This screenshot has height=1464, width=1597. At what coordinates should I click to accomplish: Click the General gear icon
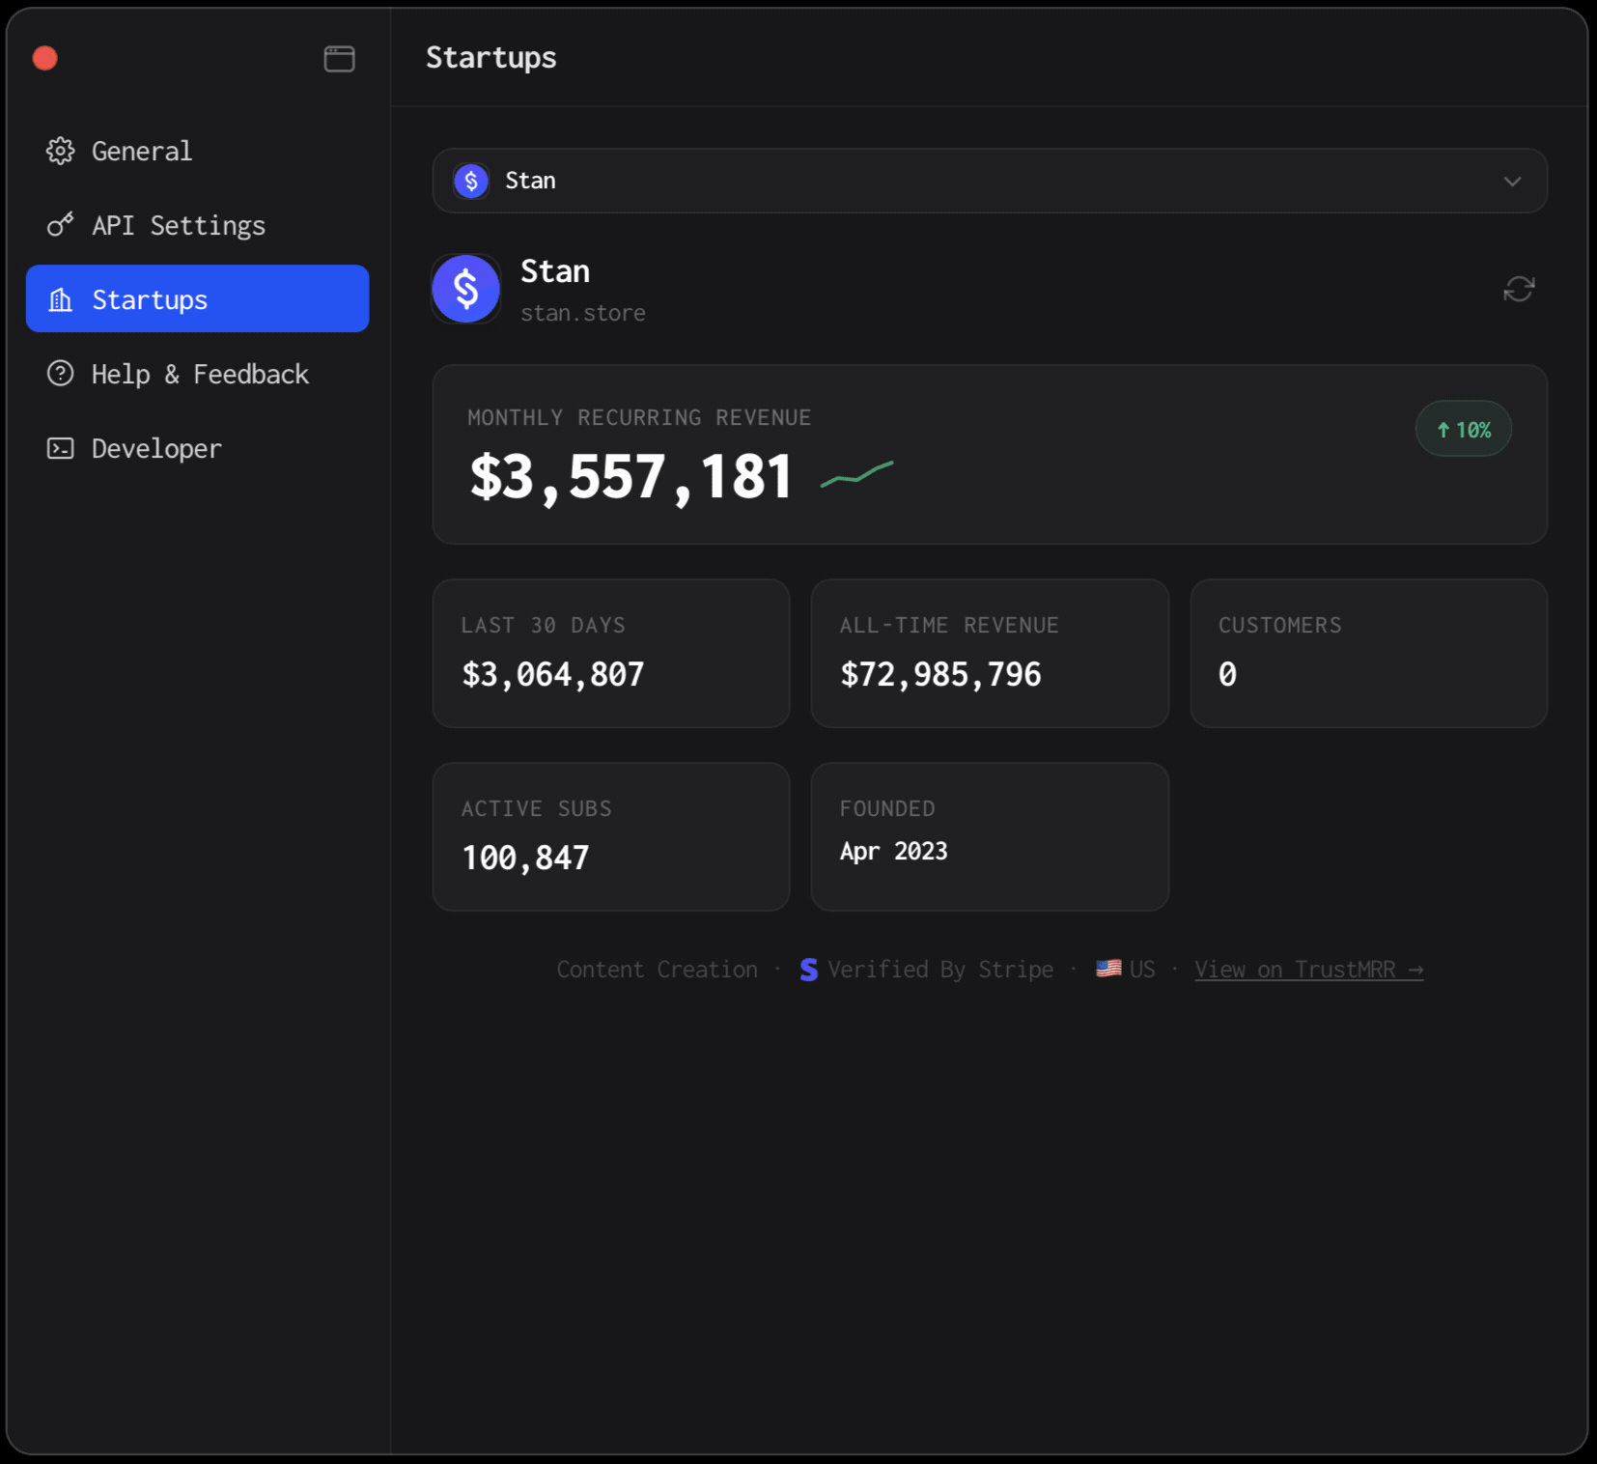point(60,151)
